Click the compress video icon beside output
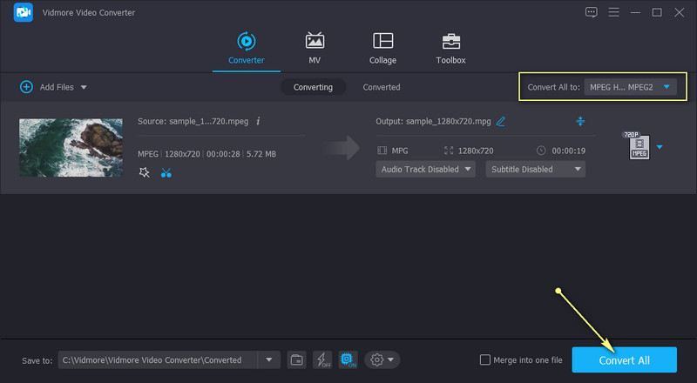 pos(580,121)
